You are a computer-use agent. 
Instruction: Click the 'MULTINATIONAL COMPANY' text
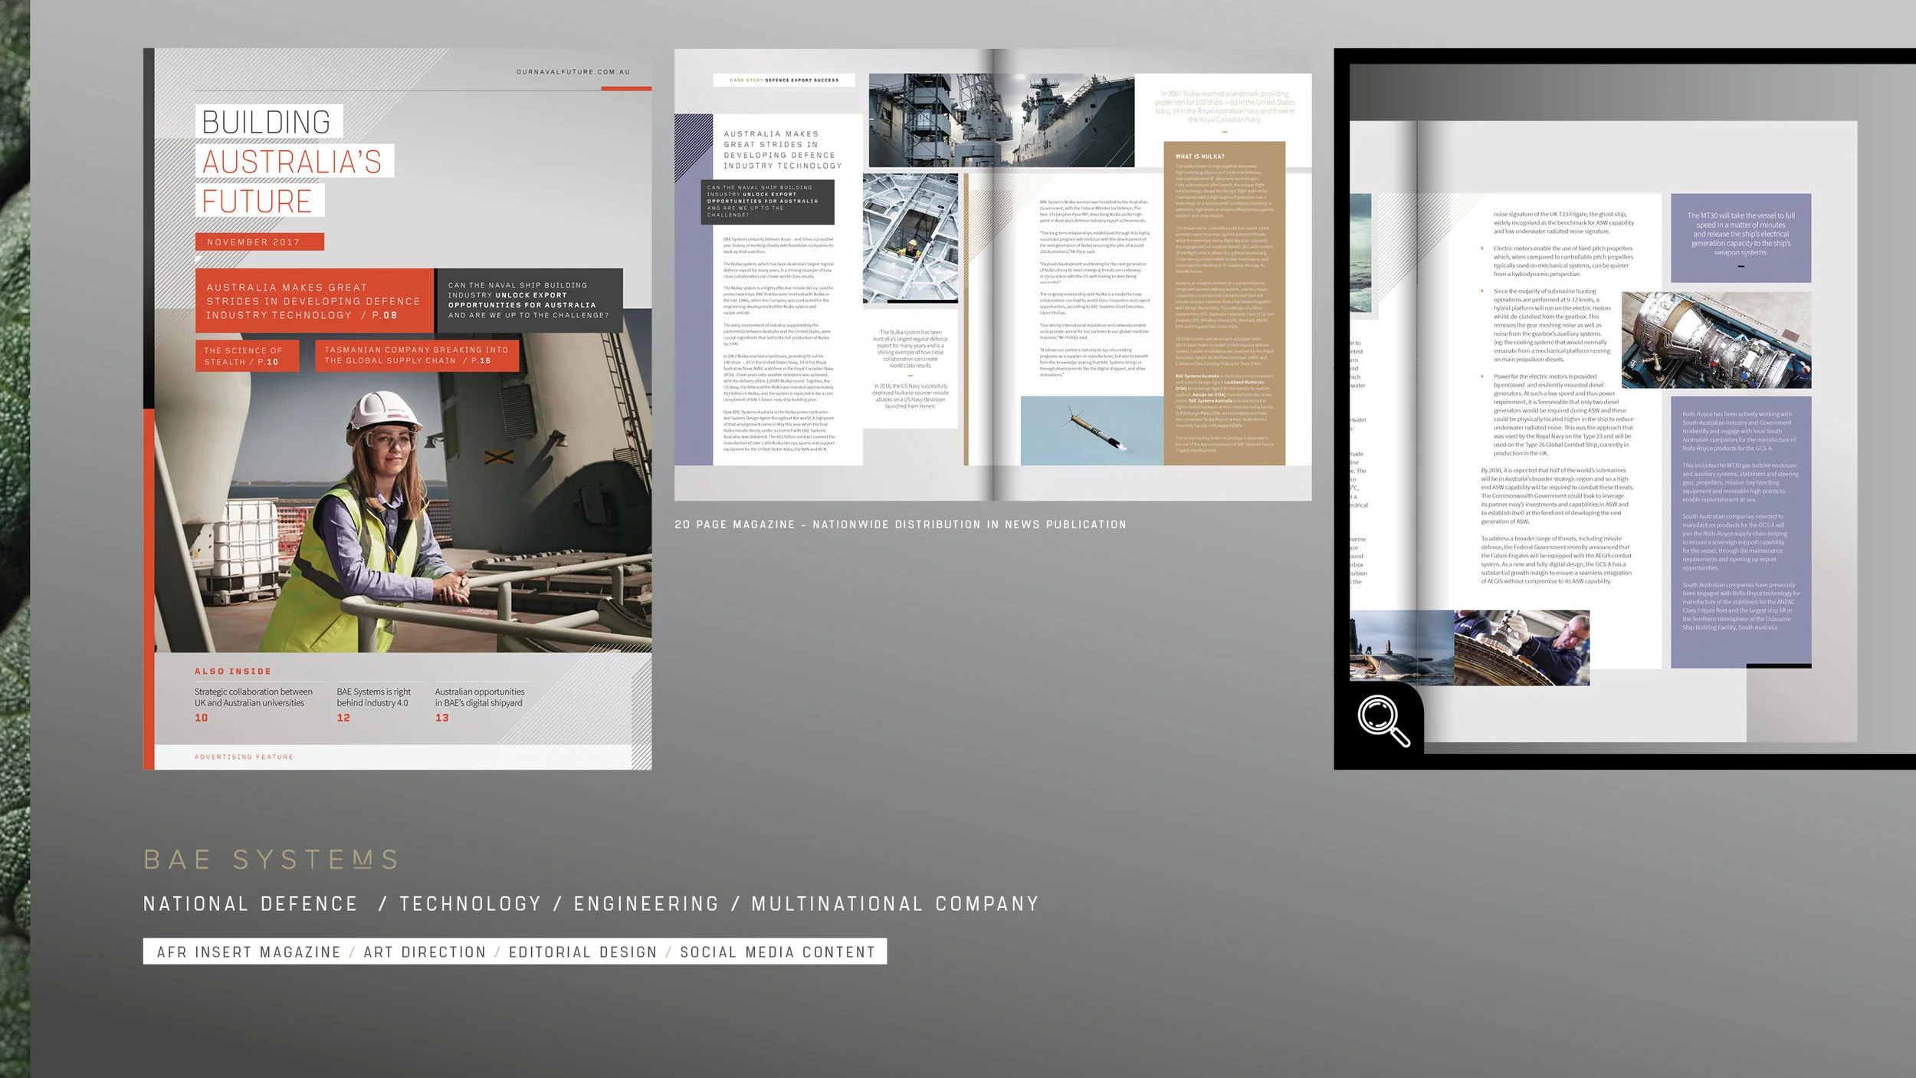pos(895,904)
